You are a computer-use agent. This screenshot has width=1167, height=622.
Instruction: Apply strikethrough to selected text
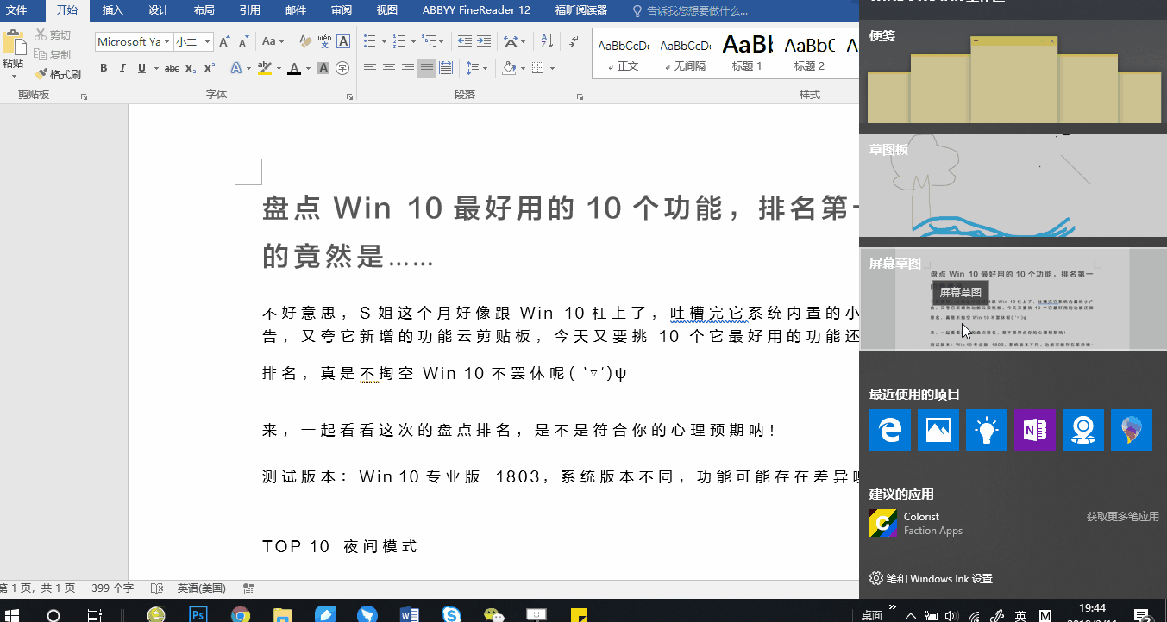pos(172,68)
